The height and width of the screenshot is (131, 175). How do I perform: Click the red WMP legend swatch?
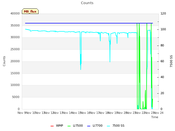(x=52, y=126)
